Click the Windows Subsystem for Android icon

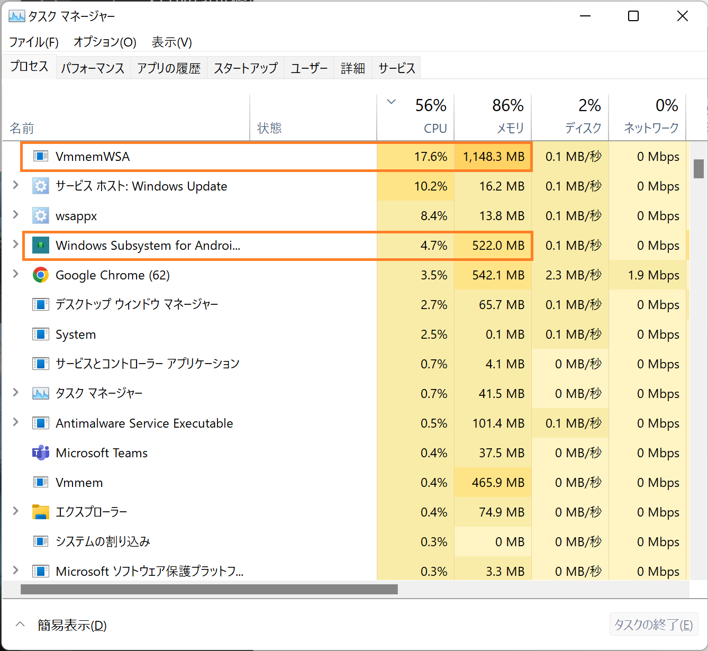tap(41, 245)
